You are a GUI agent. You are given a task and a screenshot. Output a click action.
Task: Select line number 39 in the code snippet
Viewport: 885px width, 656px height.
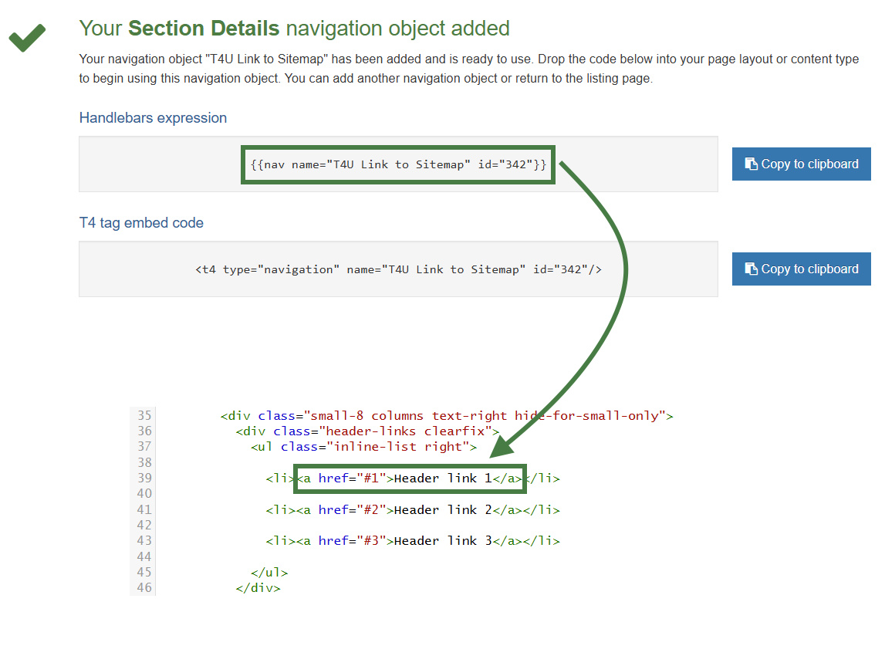click(x=144, y=478)
